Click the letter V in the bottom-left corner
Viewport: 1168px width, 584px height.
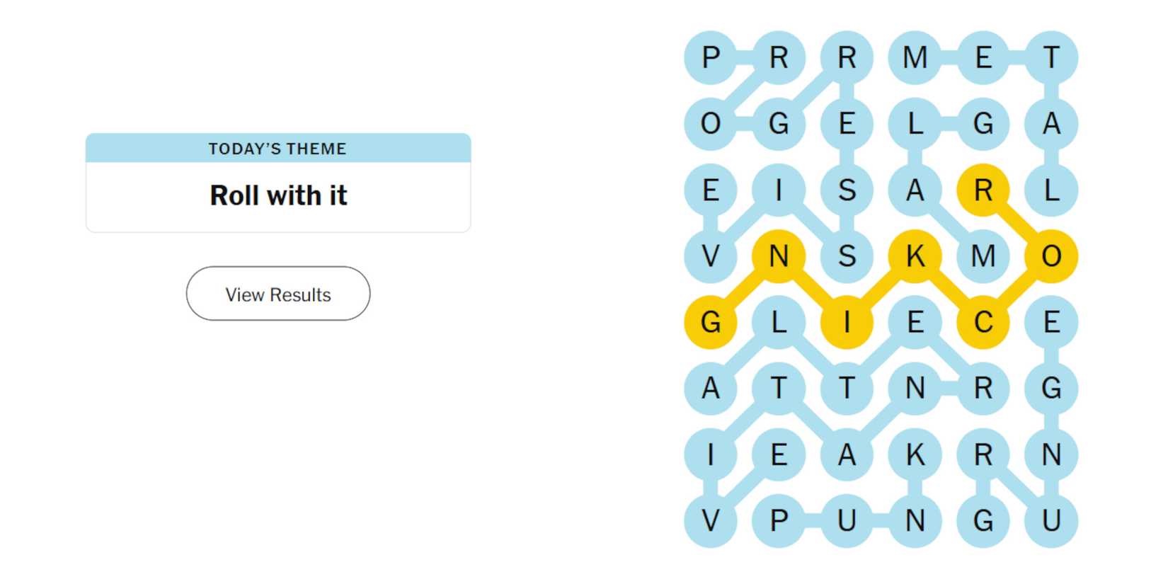(x=711, y=520)
